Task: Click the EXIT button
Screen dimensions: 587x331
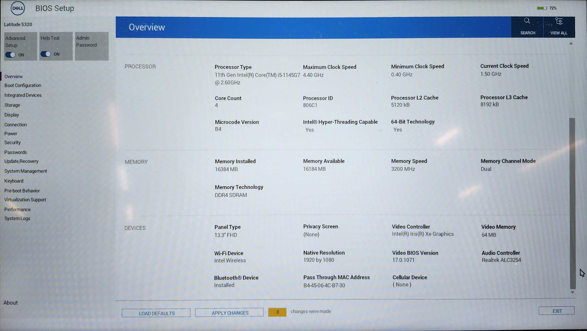Action: [x=556, y=311]
